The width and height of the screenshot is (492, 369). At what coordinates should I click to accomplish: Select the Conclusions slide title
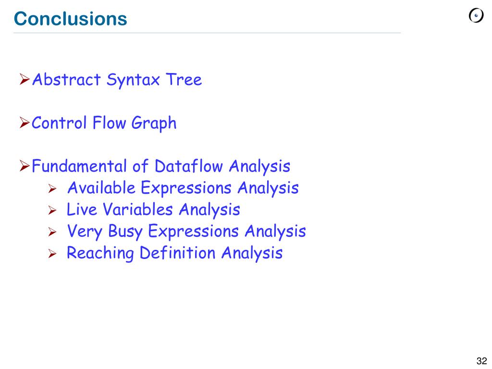pyautogui.click(x=70, y=19)
